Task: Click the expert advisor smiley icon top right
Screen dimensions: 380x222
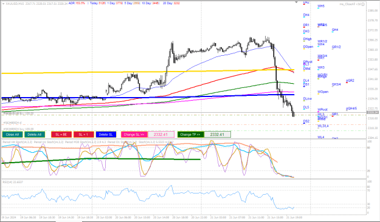Action: [363, 4]
